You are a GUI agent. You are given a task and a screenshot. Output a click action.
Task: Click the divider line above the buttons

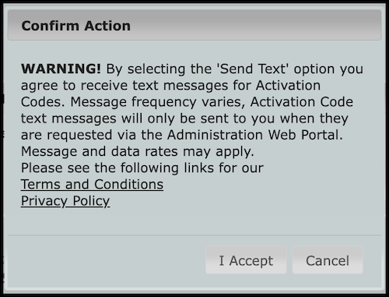[x=194, y=235]
